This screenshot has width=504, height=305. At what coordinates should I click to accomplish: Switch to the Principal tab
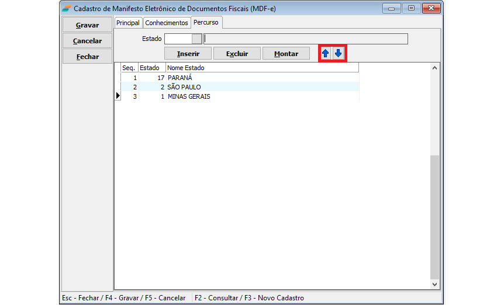click(128, 23)
